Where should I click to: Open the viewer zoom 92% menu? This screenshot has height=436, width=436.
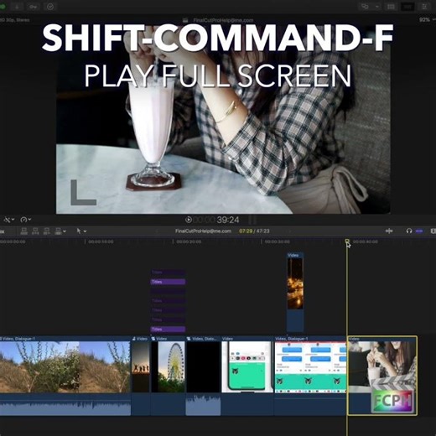pyautogui.click(x=427, y=20)
